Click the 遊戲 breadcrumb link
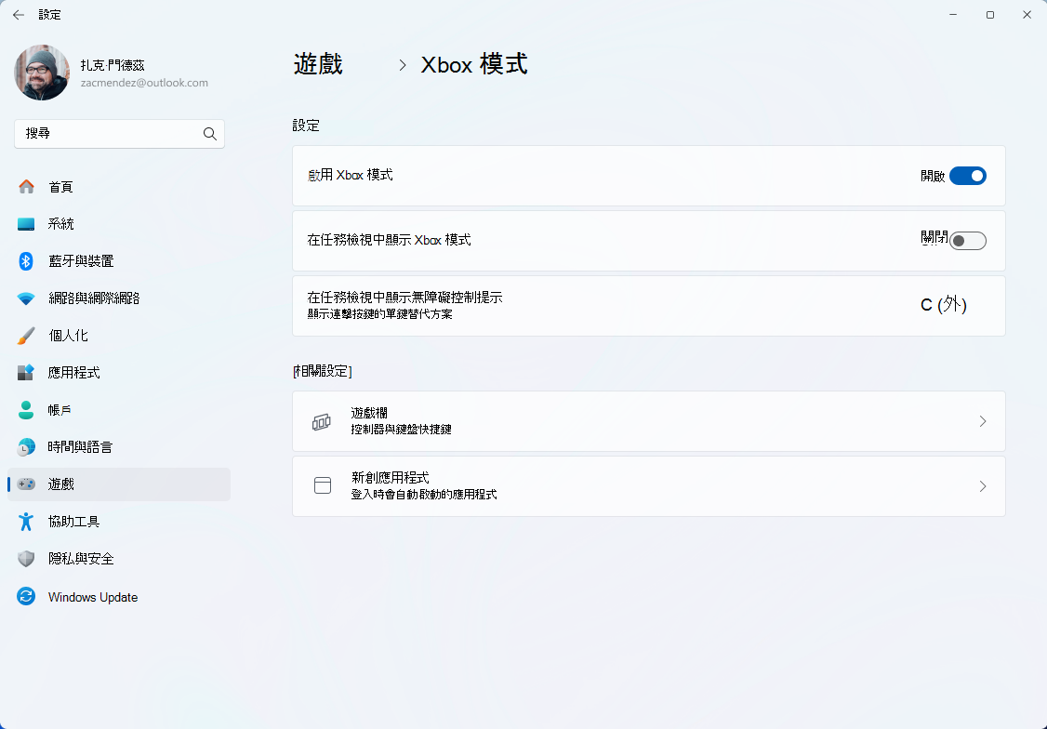Image resolution: width=1047 pixels, height=729 pixels. pos(318,65)
